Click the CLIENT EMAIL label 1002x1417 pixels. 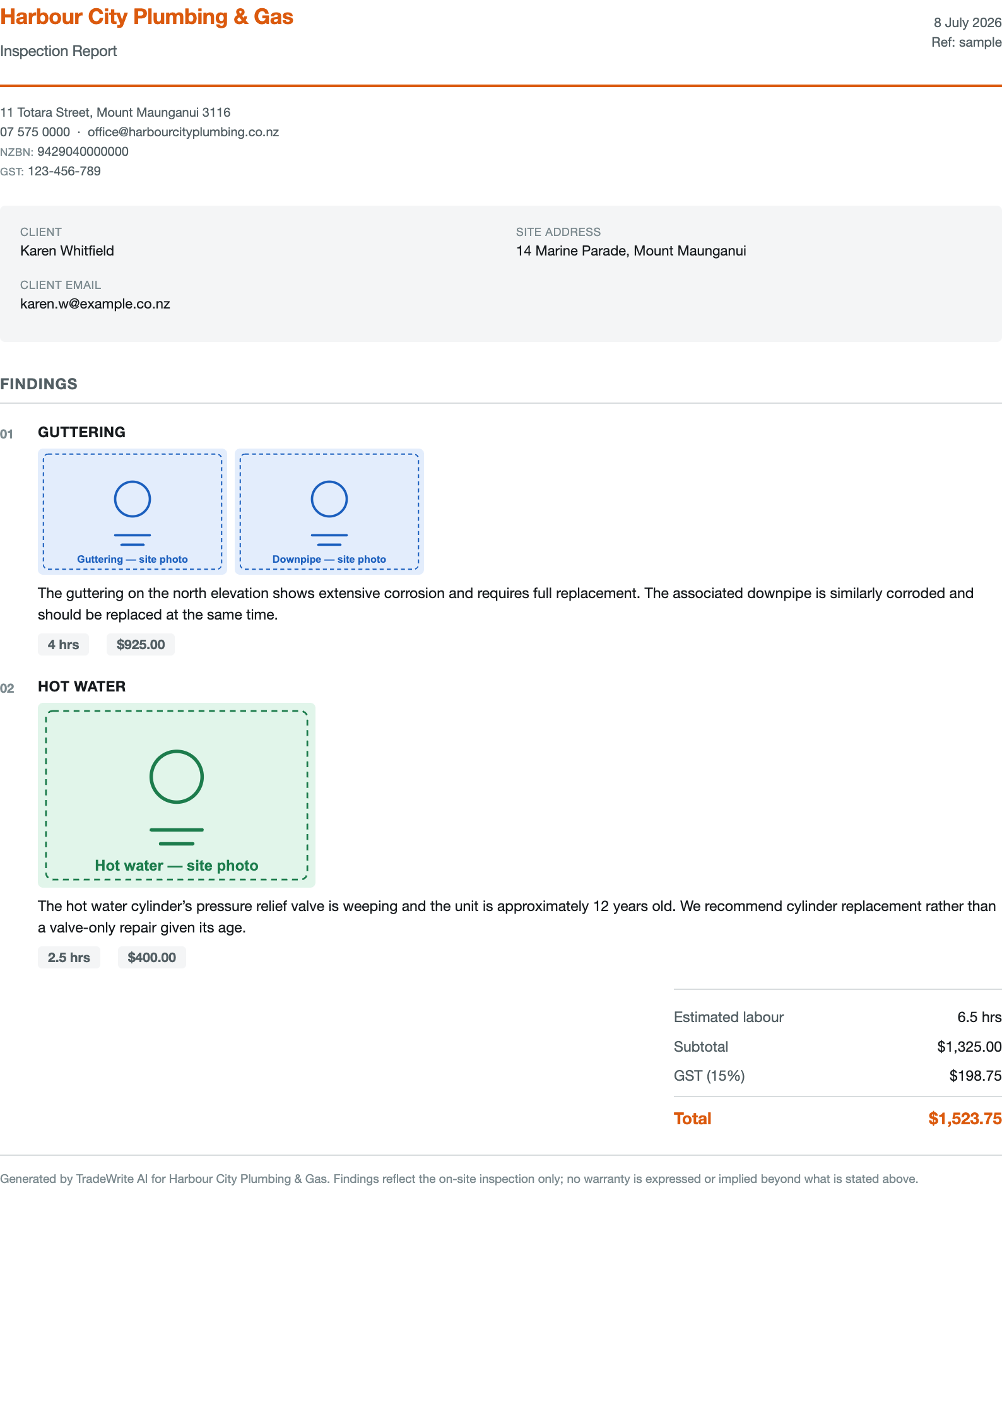61,285
